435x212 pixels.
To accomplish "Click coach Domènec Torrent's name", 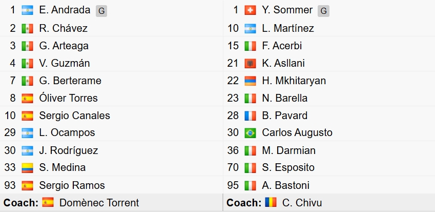I will tap(99, 203).
